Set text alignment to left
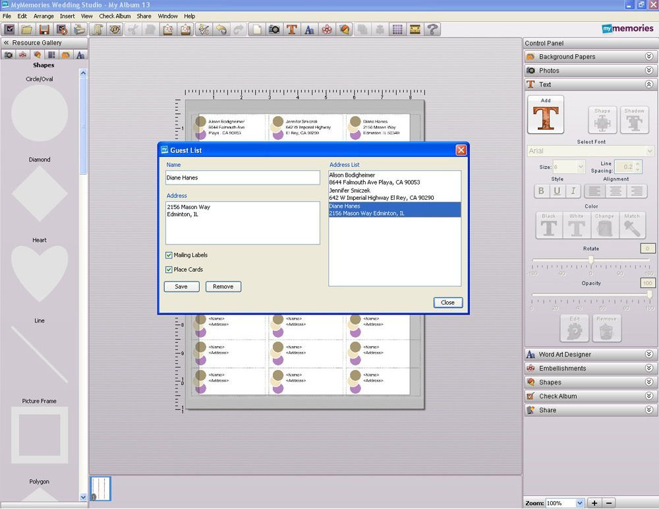659x509 pixels. [x=594, y=191]
